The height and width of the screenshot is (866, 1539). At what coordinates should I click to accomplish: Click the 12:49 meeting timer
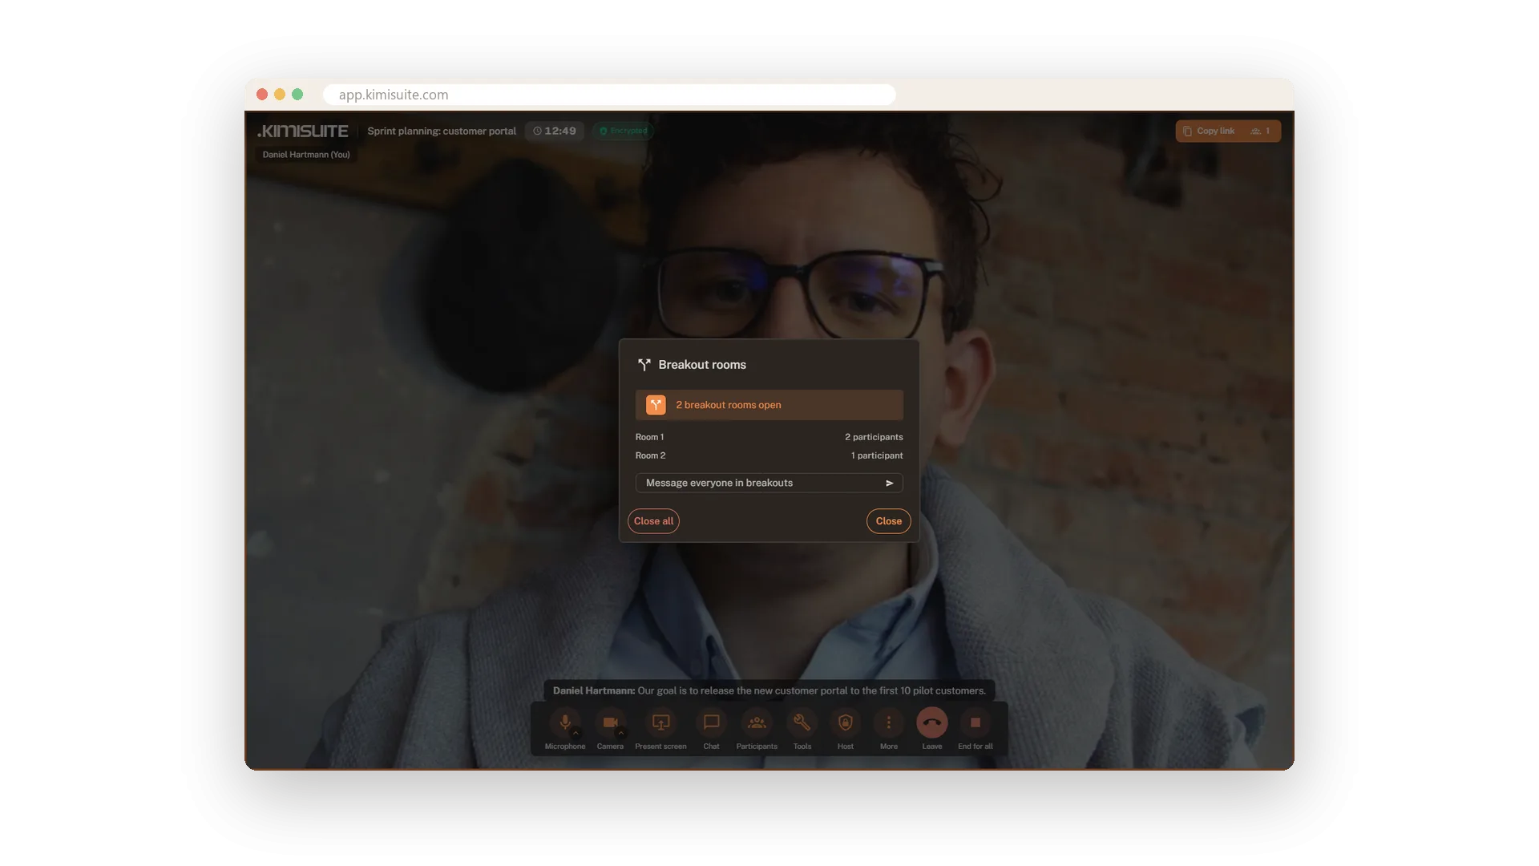coord(555,131)
